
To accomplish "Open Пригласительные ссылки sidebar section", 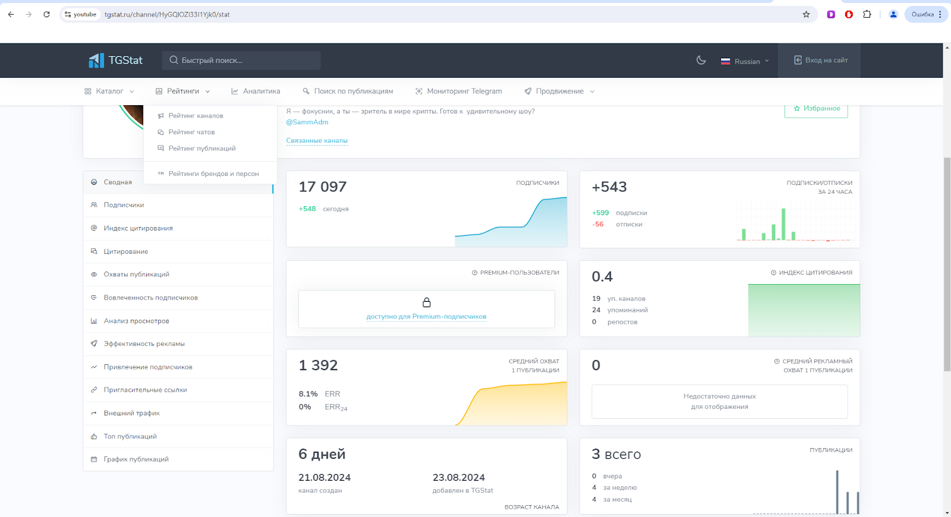I will (178, 390).
